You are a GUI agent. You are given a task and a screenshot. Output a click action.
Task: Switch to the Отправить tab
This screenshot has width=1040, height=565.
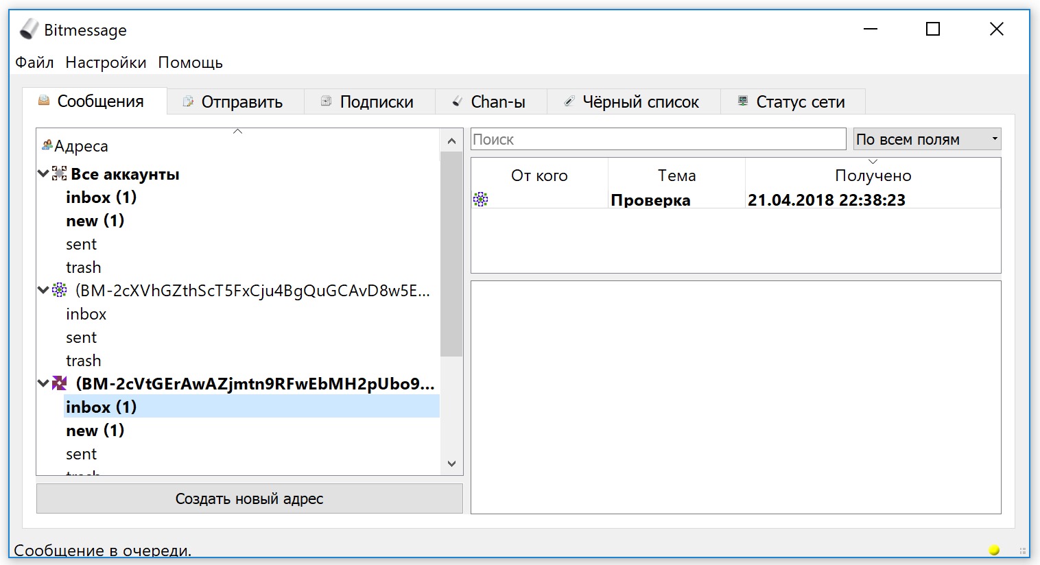[235, 101]
